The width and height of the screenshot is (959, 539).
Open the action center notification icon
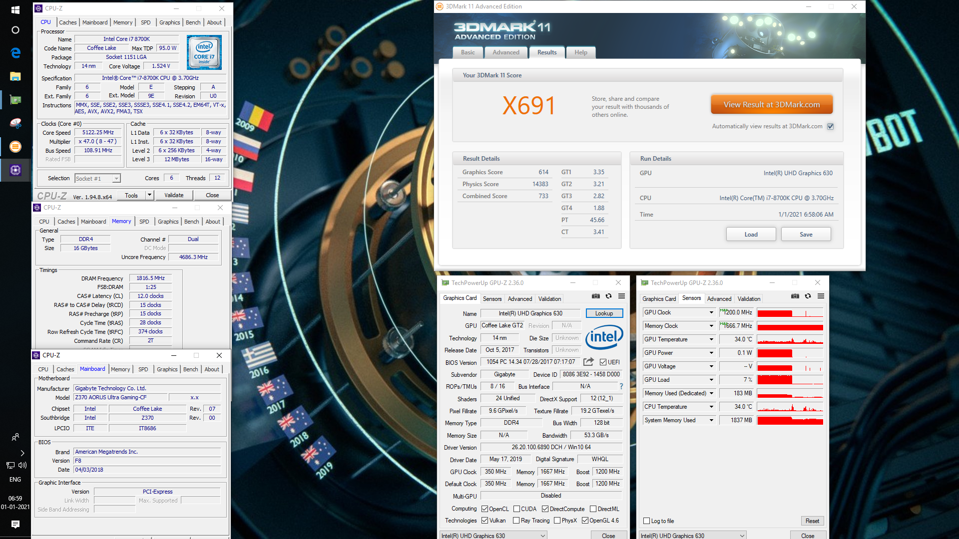(x=15, y=524)
